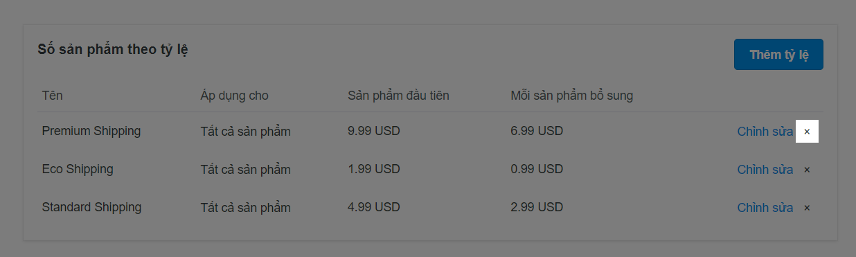Click the 4.99 USD first product price
The image size is (856, 257).
(374, 207)
